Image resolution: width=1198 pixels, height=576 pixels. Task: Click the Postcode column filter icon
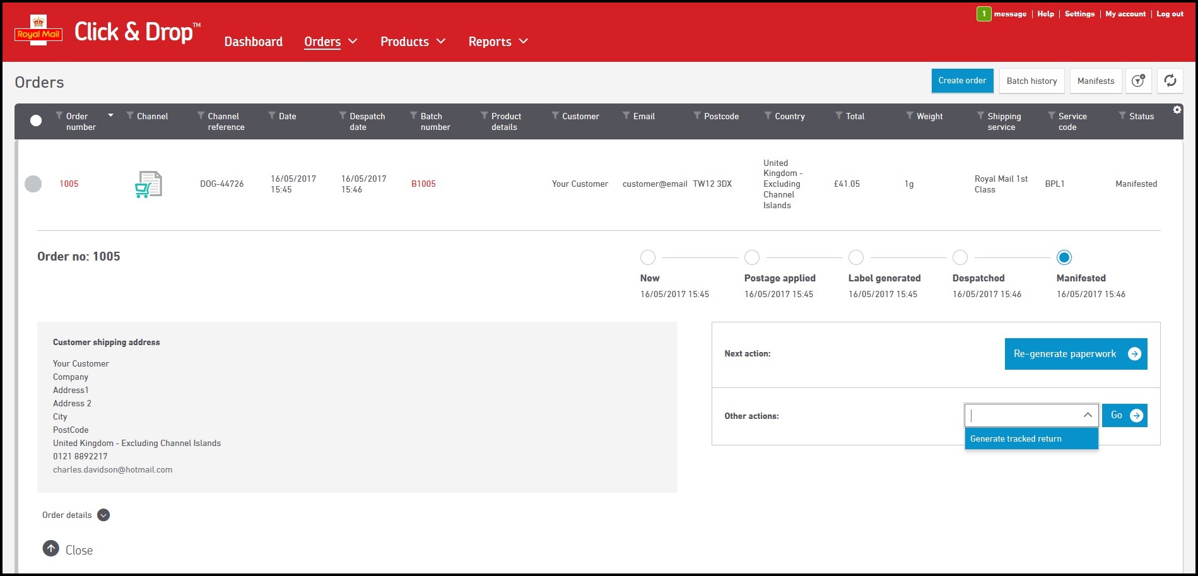(x=697, y=116)
